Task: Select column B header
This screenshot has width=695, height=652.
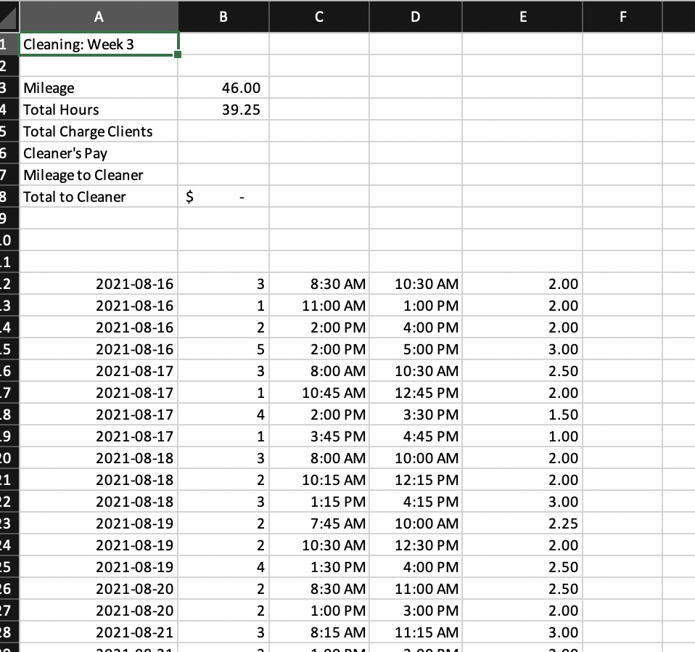Action: [223, 17]
